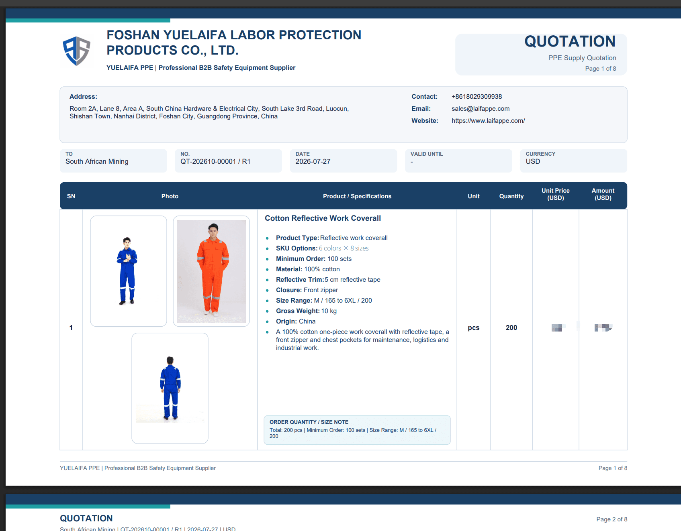Select quotation number QT-202610-00001 / R1
The height and width of the screenshot is (531, 681).
click(215, 161)
